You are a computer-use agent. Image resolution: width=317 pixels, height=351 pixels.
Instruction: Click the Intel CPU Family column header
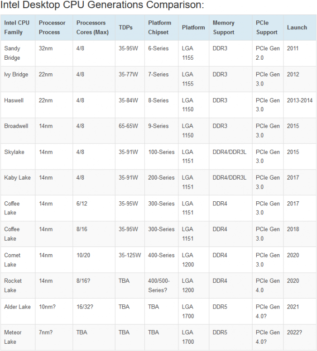(16, 28)
